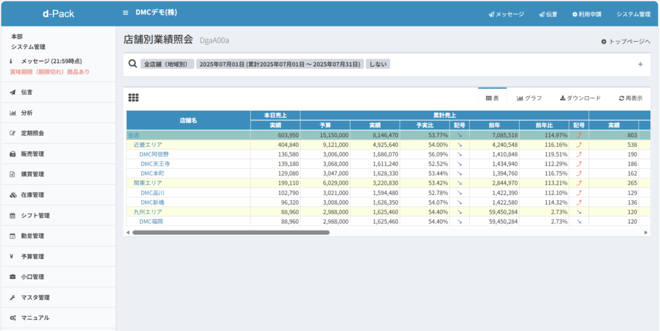Click the 全店舗（地域別） filter tag
660x331 pixels.
(x=166, y=64)
